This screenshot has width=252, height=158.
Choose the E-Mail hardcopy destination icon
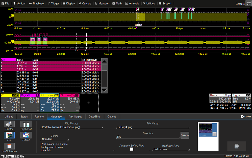[x=26, y=135]
